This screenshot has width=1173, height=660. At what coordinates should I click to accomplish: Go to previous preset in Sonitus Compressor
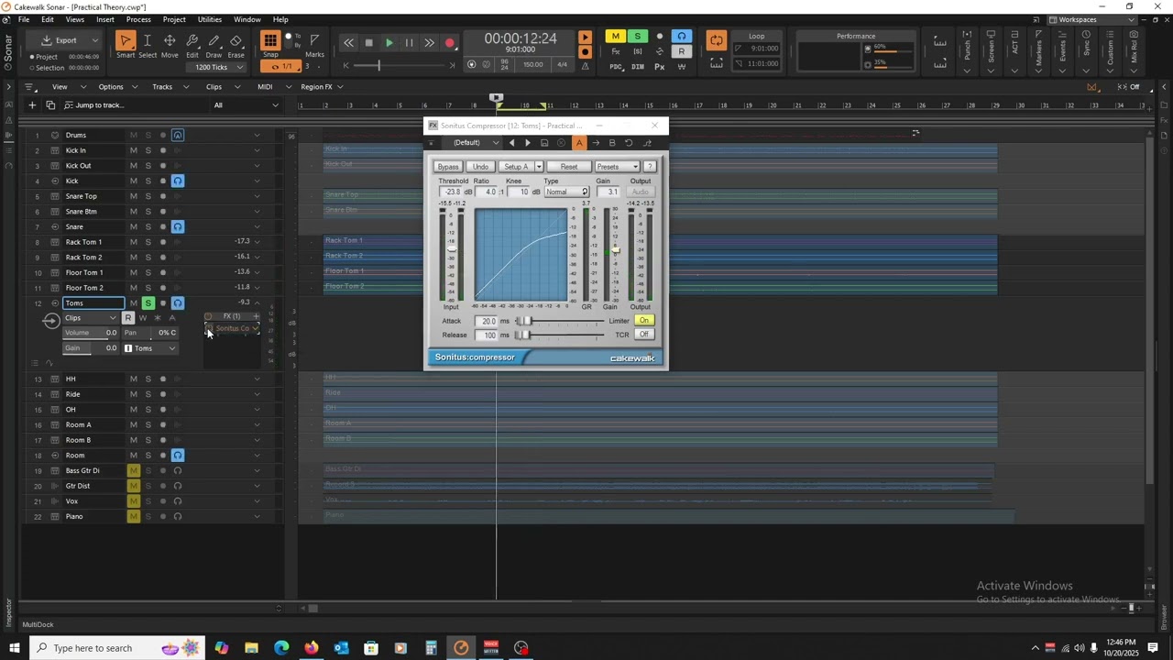point(511,143)
